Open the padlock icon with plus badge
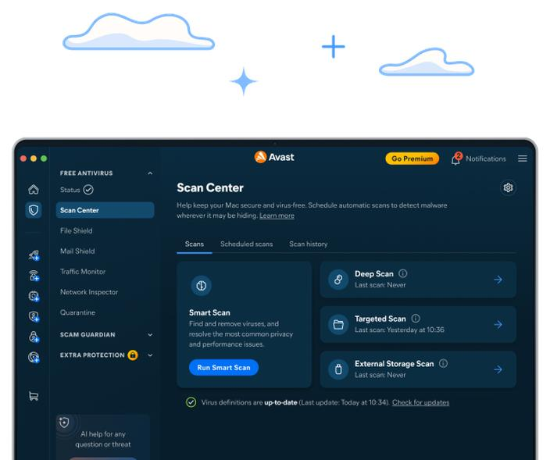Screen dimensions: 550x460 34,337
